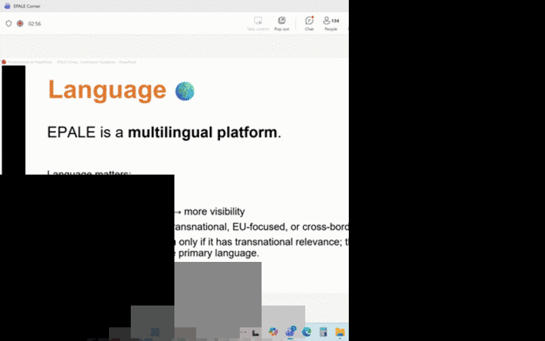Click the red recording indicator icon
Image resolution: width=545 pixels, height=341 pixels.
click(x=19, y=23)
